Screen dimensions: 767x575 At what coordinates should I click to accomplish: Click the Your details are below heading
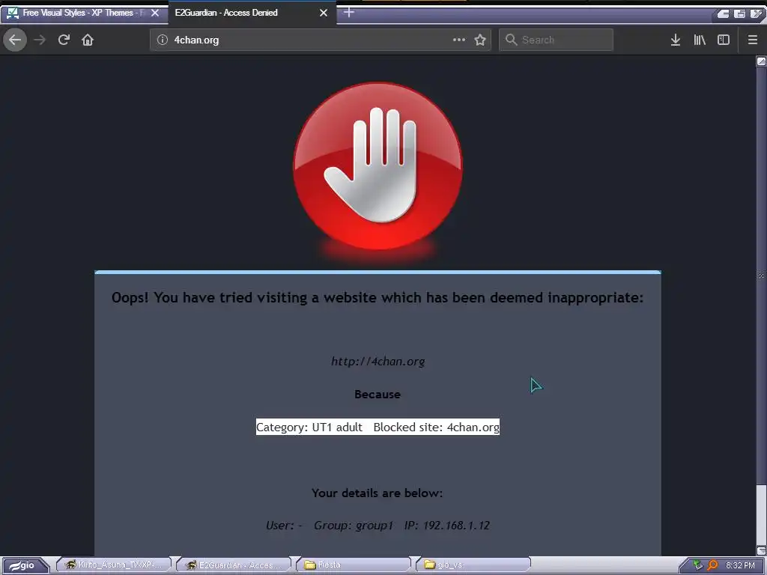[x=378, y=493]
